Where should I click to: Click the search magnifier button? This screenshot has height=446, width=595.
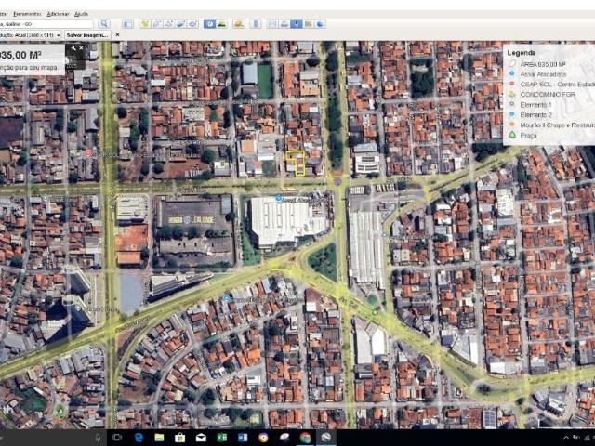pos(103,24)
